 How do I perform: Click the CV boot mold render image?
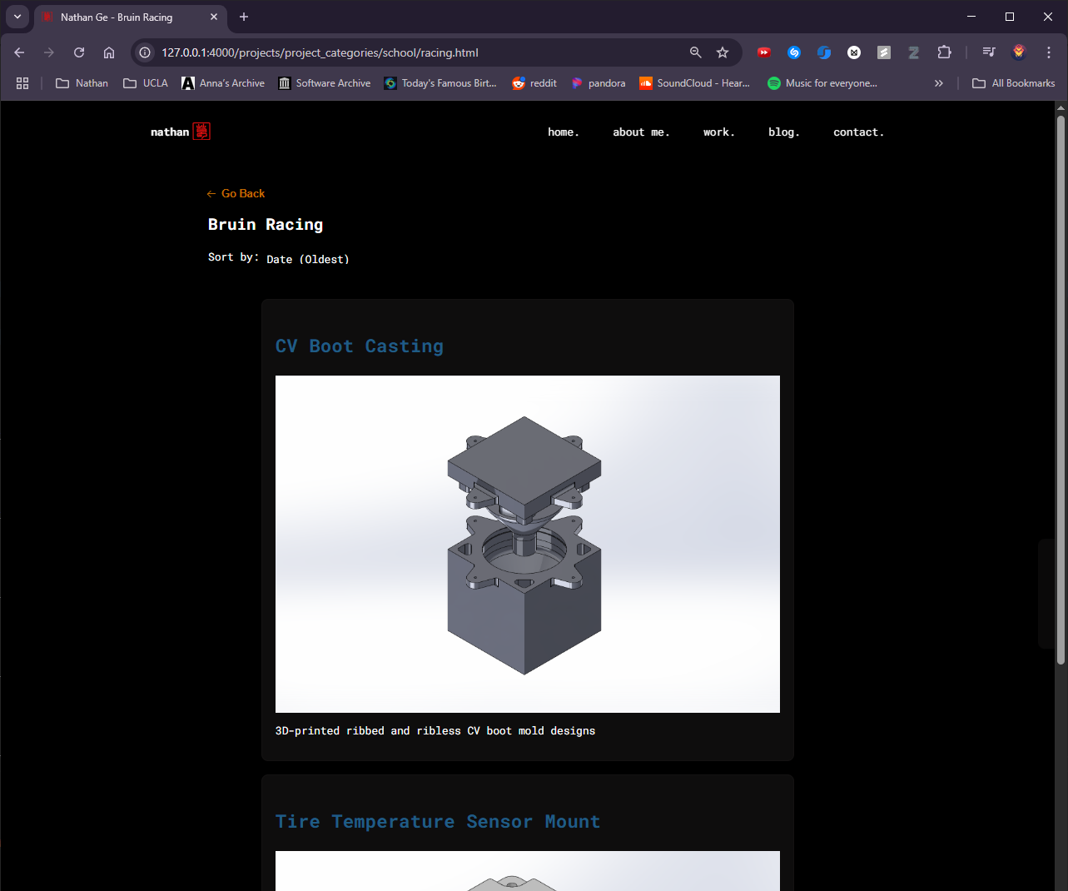coord(528,544)
